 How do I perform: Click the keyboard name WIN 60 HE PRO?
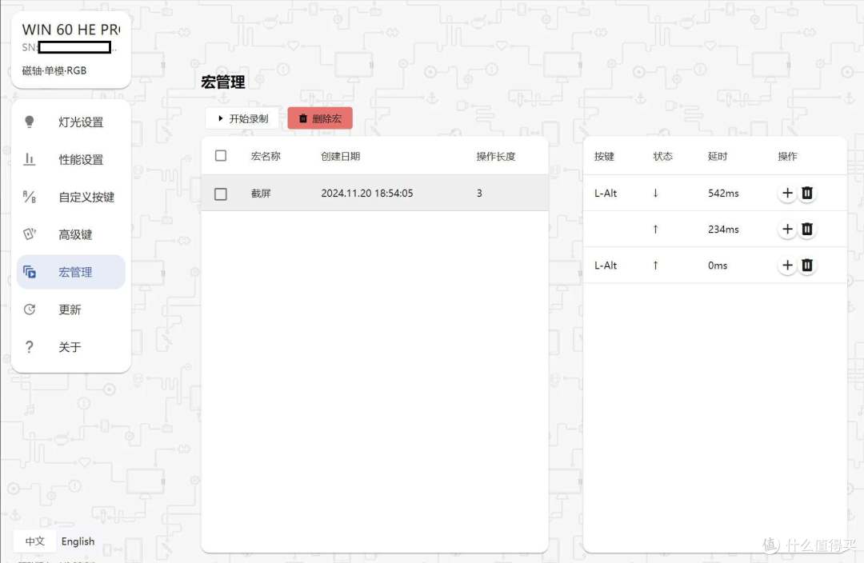(x=70, y=29)
